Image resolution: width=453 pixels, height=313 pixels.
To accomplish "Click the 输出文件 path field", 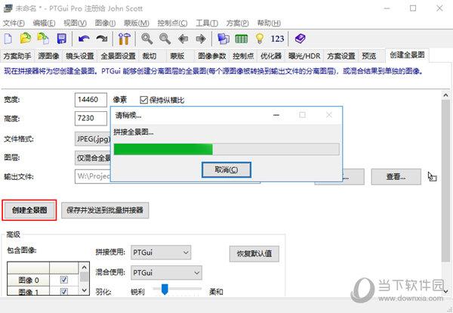I will tap(168, 176).
